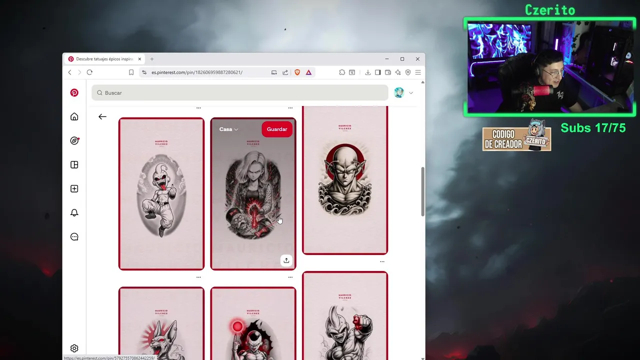The width and height of the screenshot is (640, 360).
Task: Click the scrollbar up arrow
Action: click(423, 81)
